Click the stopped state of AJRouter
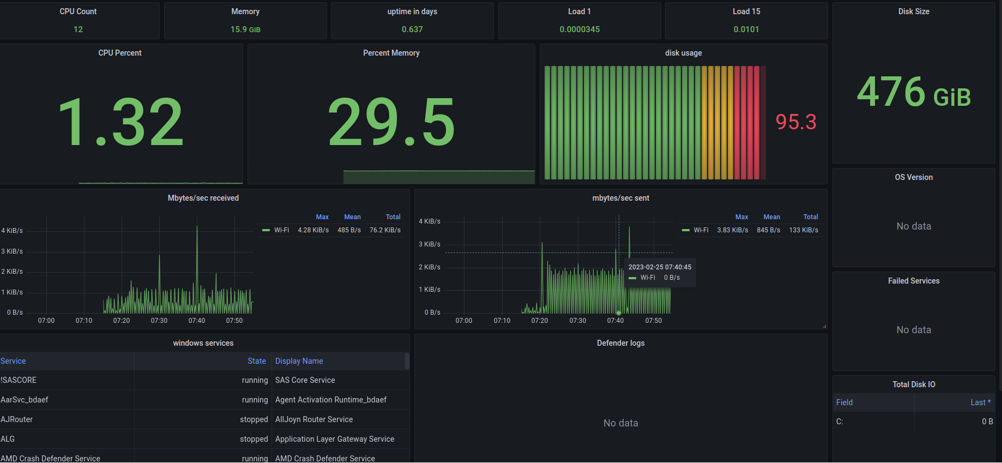 pos(254,419)
